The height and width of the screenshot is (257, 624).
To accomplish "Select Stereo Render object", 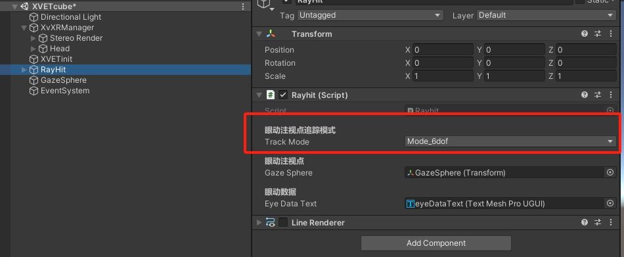I will pos(76,38).
